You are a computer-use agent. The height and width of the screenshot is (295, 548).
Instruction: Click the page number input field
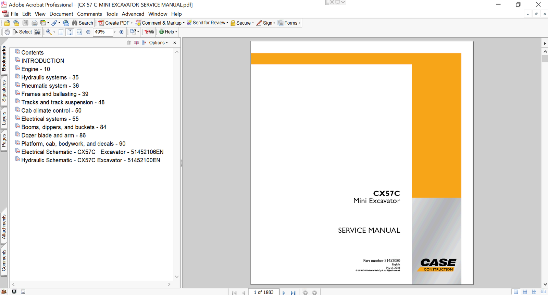[263, 292]
